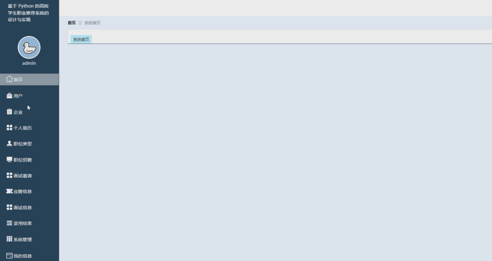492x261 pixels.
Task: Click the admin username label
Action: click(29, 63)
